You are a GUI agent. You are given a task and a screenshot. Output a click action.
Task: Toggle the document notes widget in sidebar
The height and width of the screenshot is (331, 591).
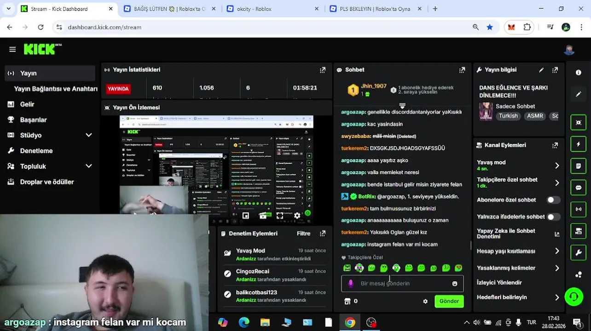579,166
